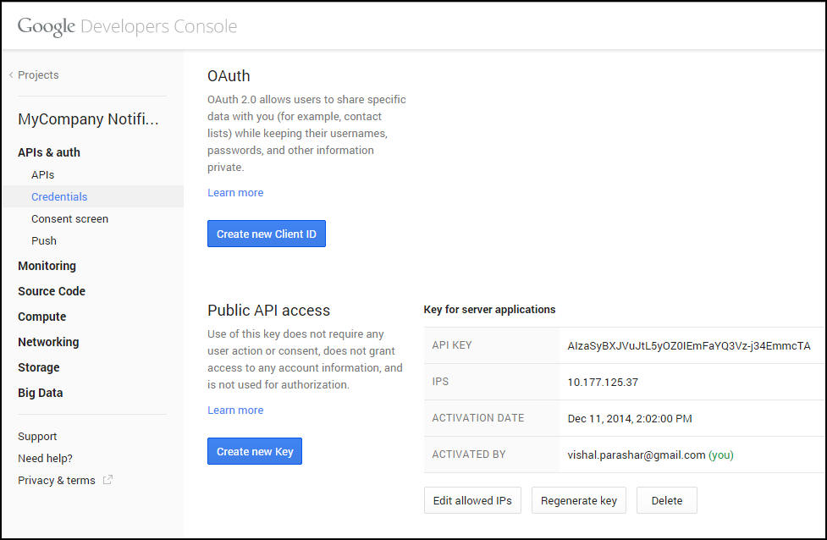Click the OAuth section heading

[x=229, y=76]
